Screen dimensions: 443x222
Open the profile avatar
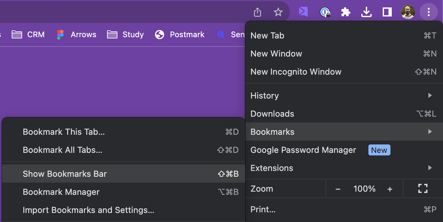tap(408, 12)
